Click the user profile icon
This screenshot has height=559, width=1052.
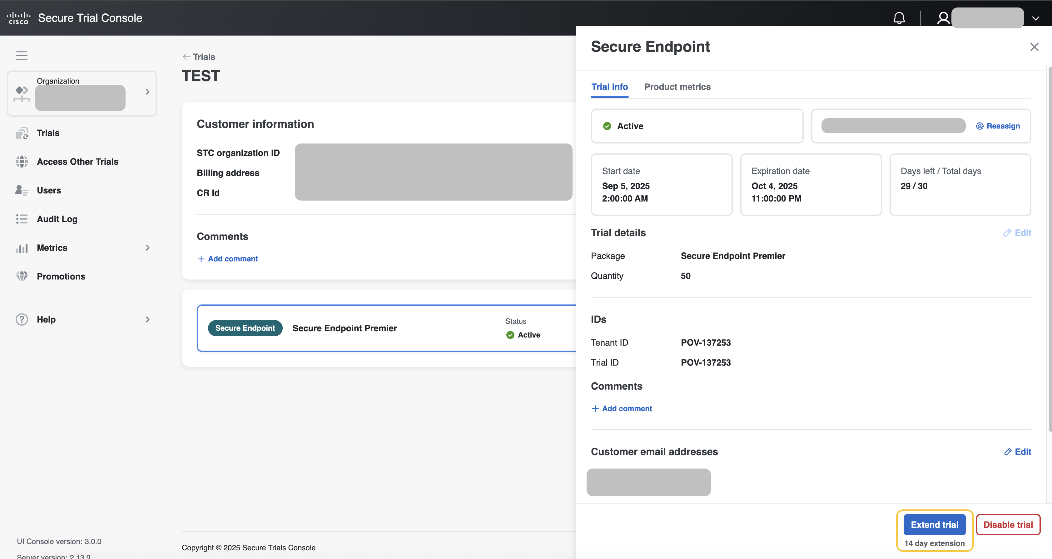tap(943, 18)
